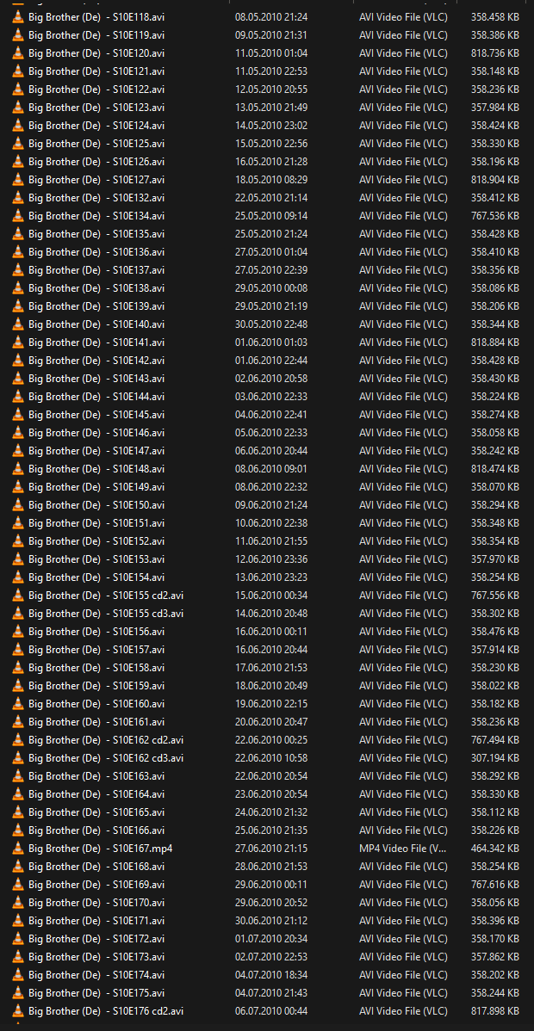Screen dimensions: 534x1031
Task: Click the VLC icon beside S10E134.avi
Action: [18, 216]
